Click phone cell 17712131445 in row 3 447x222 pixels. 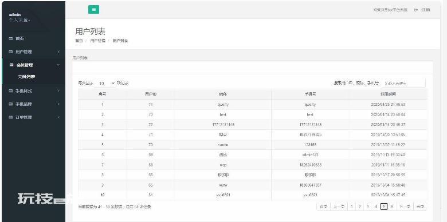coord(310,125)
